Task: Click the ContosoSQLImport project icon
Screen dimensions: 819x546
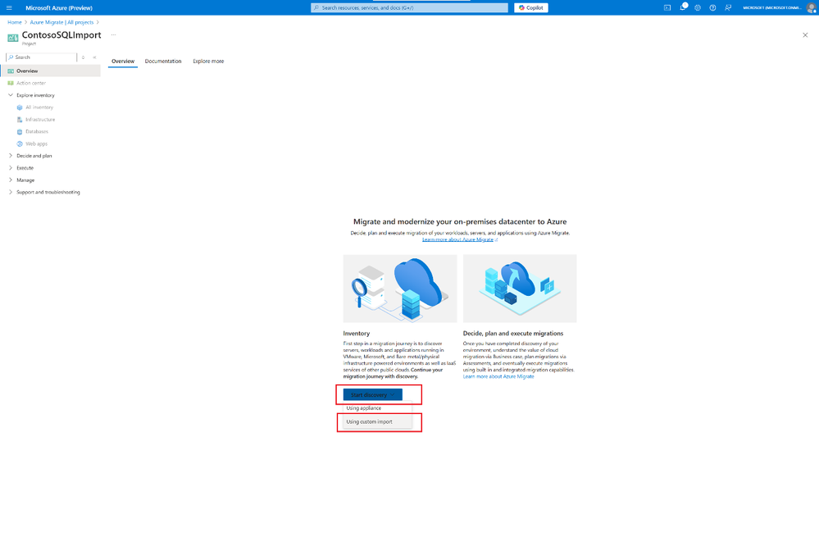Action: (12, 38)
